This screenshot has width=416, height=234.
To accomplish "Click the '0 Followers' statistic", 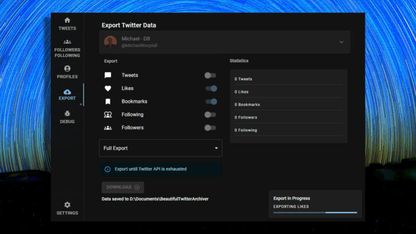I will [x=246, y=117].
